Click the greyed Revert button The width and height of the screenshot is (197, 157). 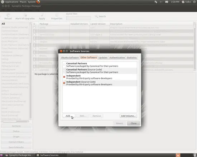(x=120, y=123)
